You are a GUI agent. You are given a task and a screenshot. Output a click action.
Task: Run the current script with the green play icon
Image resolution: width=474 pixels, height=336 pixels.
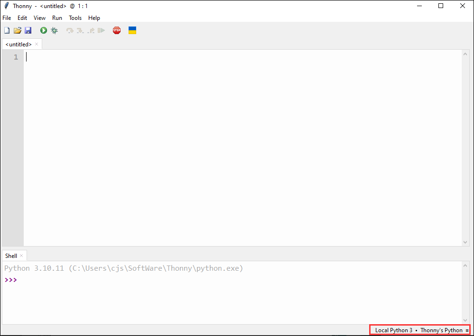(44, 31)
